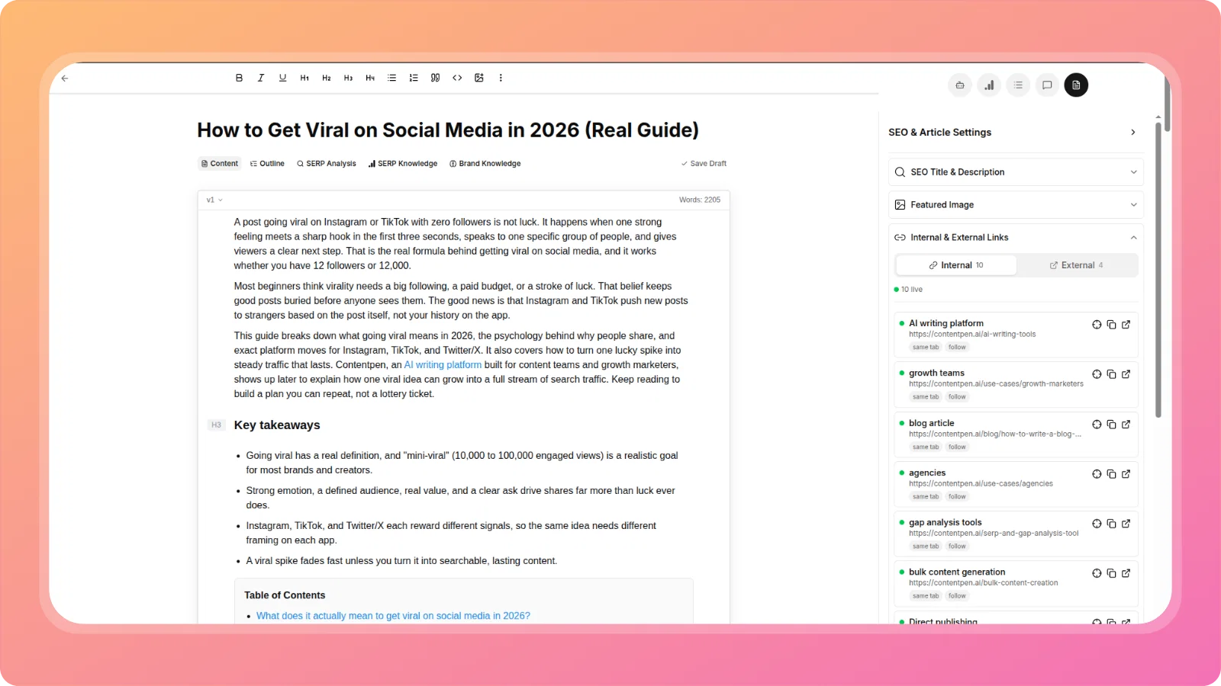Screen dimensions: 1221x686
Task: Toggle 'follow' tag on agencies
Action: pos(957,497)
